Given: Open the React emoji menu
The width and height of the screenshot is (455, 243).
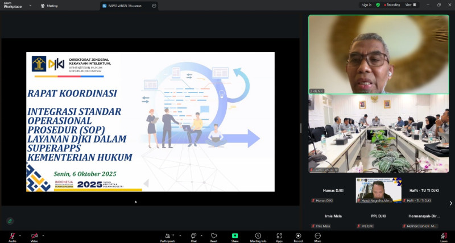Looking at the screenshot, I should (x=214, y=236).
